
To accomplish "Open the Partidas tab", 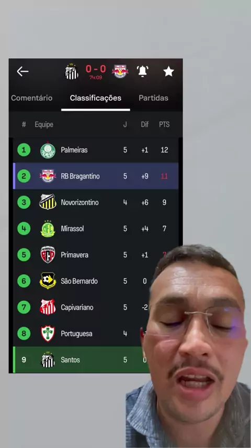I will [153, 98].
